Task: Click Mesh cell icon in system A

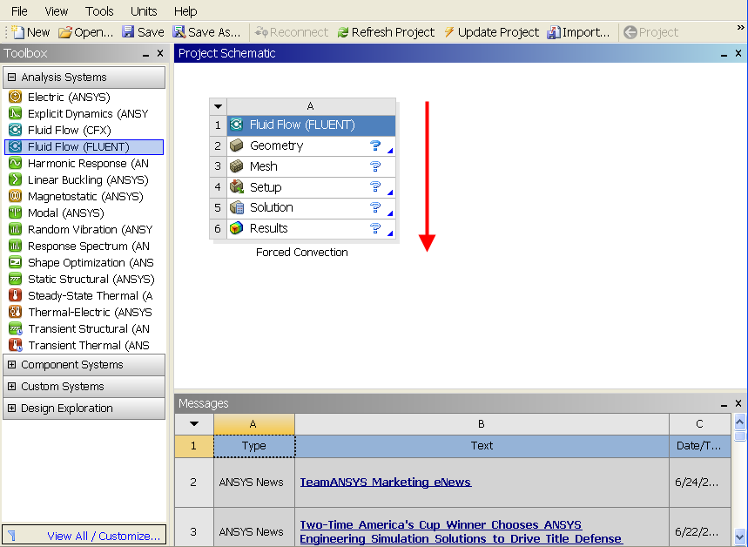Action: click(x=237, y=166)
